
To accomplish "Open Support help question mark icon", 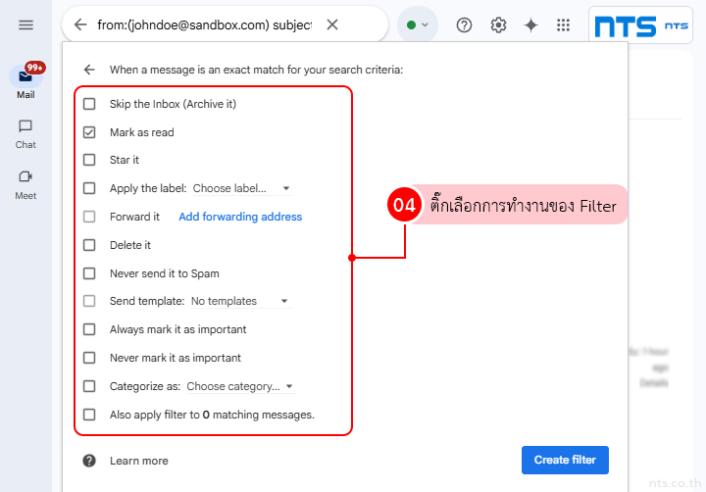I will [x=465, y=25].
